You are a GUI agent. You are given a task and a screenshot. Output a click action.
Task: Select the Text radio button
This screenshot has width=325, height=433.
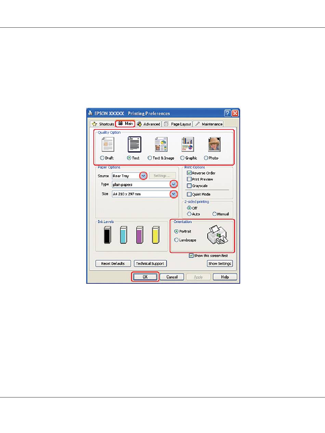click(129, 158)
